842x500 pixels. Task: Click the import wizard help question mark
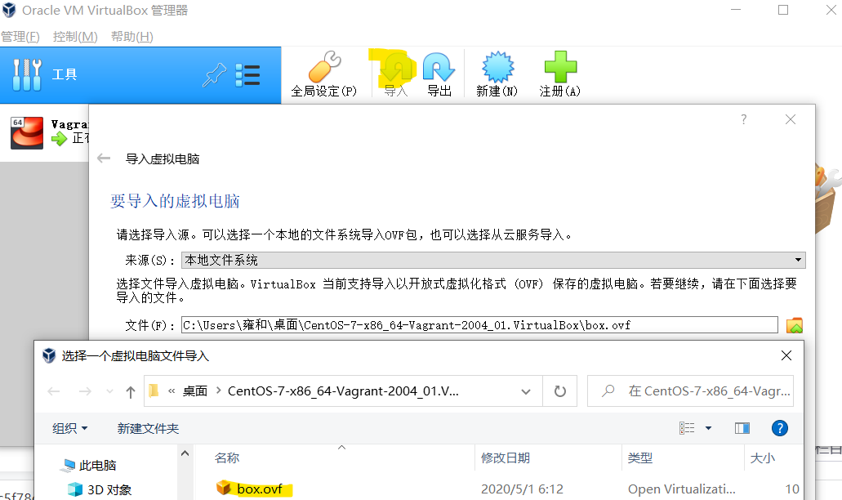(744, 119)
